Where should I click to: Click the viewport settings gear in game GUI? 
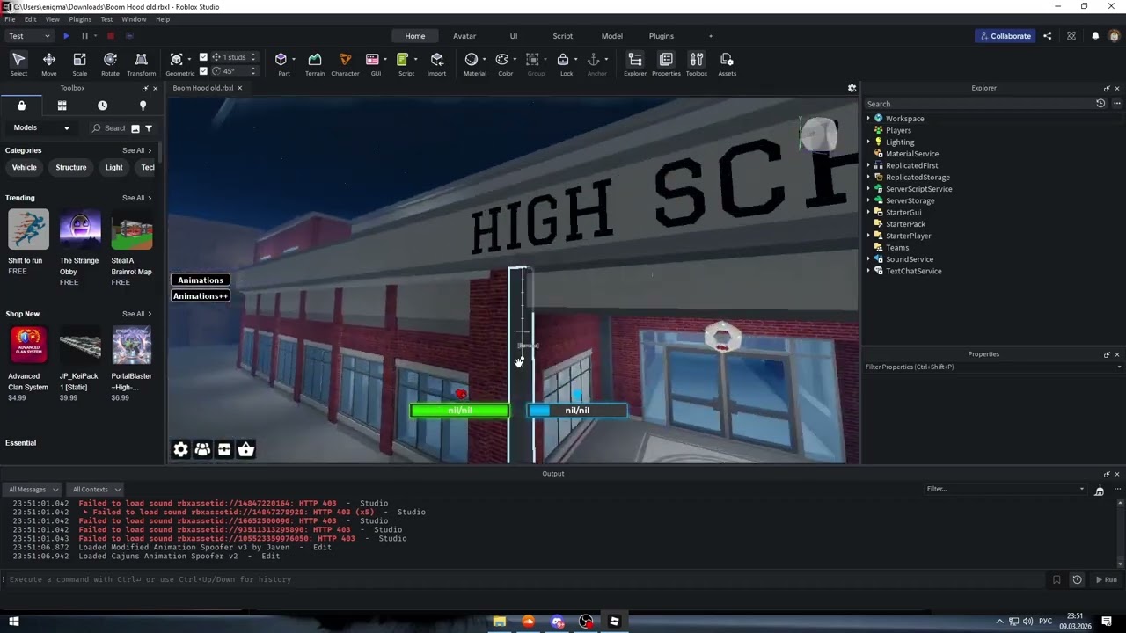[x=180, y=449]
